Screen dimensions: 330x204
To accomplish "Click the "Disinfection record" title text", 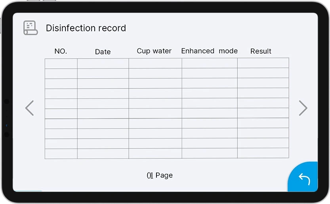I will tap(86, 28).
